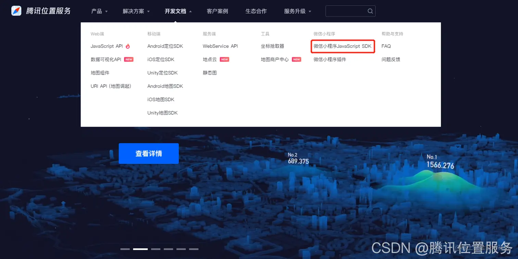This screenshot has width=518, height=259.
Task: Open the 产品 menu
Action: (x=97, y=11)
